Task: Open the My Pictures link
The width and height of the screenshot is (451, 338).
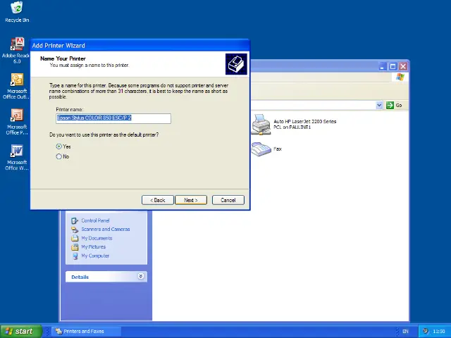Action: point(94,247)
